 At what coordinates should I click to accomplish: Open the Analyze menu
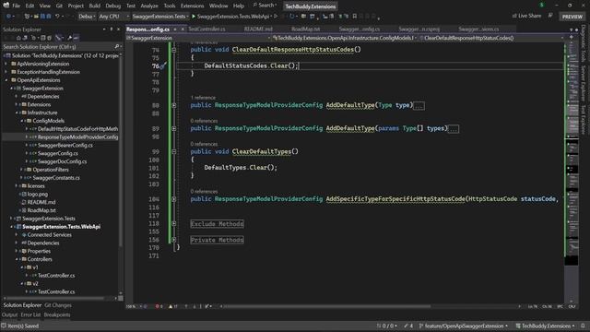point(149,6)
